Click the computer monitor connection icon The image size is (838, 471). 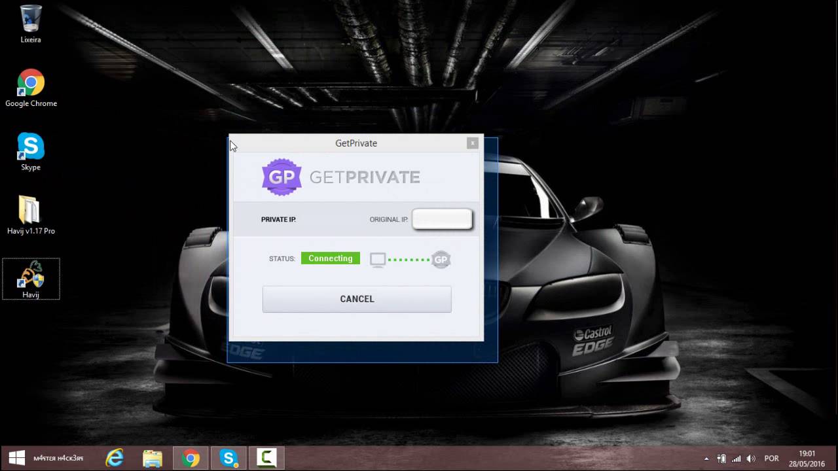click(378, 260)
